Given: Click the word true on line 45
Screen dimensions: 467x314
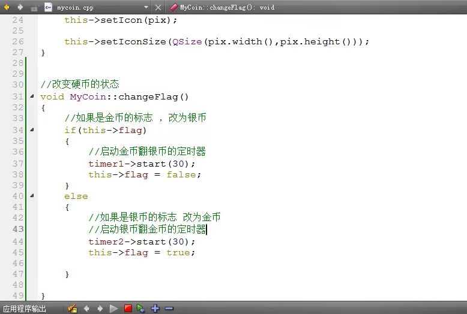Looking at the screenshot, I should coord(178,252).
